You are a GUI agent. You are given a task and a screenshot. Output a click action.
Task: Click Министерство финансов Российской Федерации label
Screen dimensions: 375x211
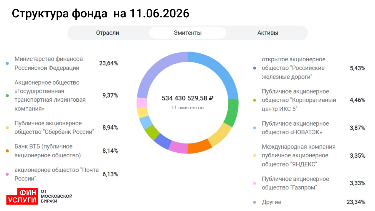(49, 63)
